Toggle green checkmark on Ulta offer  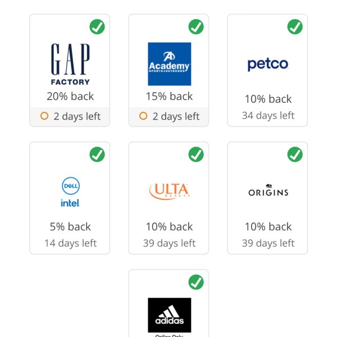(x=196, y=154)
